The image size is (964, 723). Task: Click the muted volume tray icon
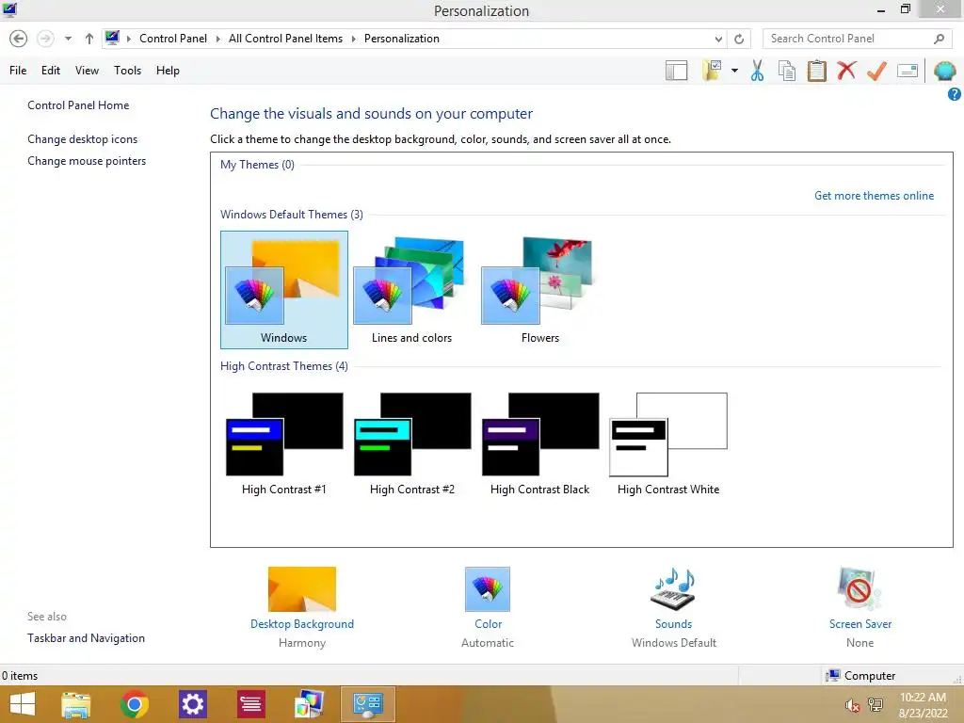click(x=852, y=705)
